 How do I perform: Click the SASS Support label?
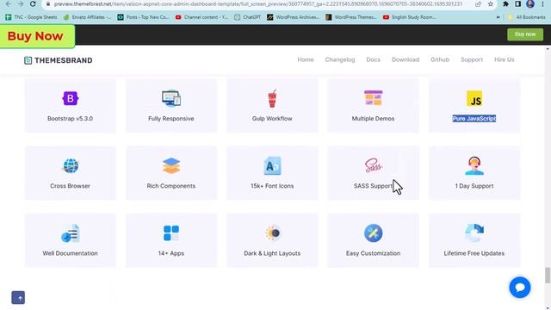pyautogui.click(x=373, y=186)
